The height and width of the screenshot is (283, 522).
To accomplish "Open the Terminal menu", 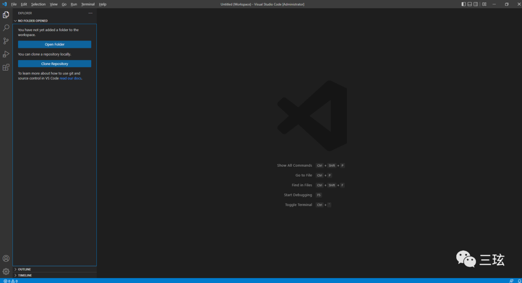I will pyautogui.click(x=88, y=4).
